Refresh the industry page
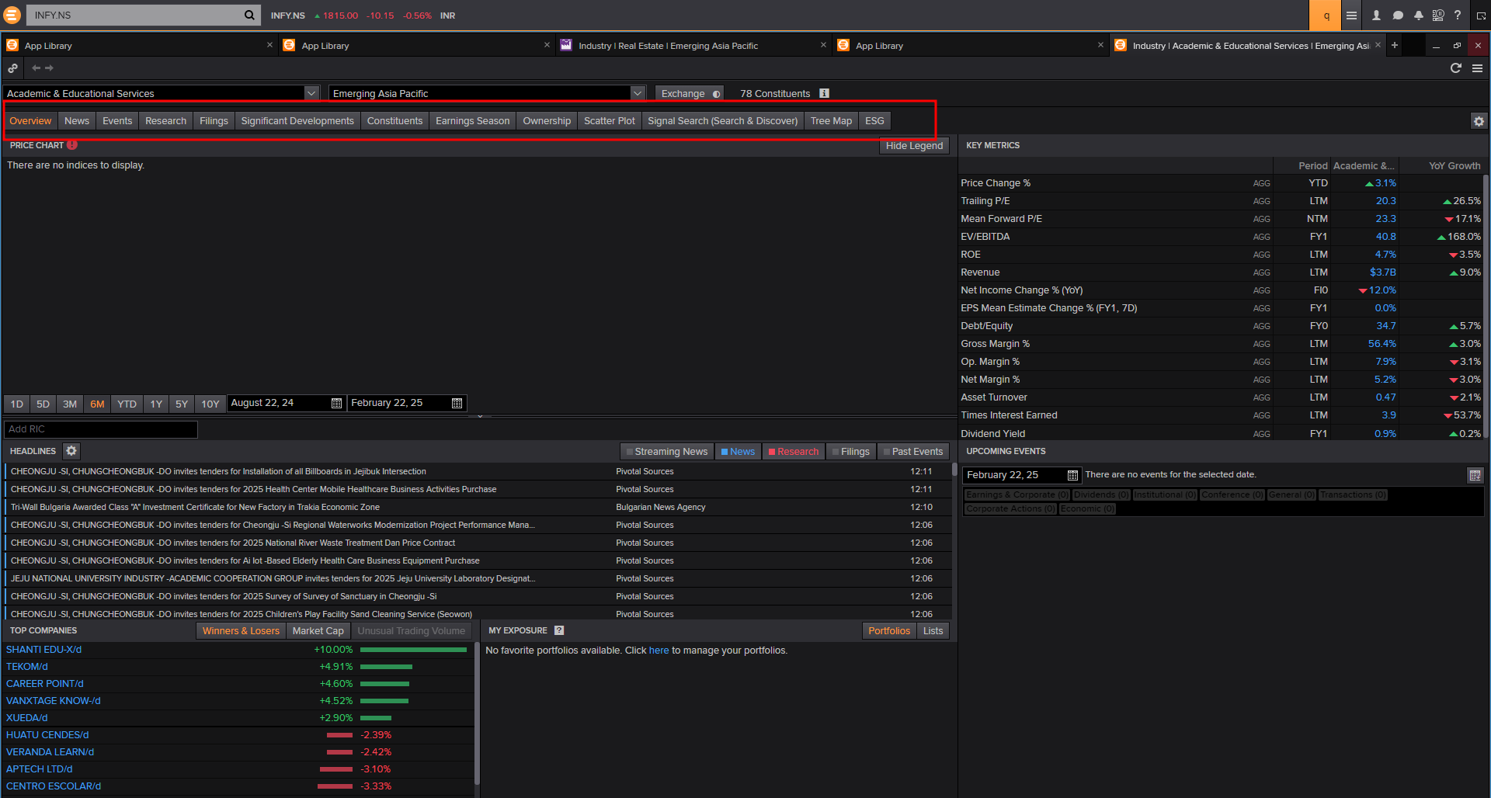This screenshot has width=1491, height=798. (x=1456, y=68)
